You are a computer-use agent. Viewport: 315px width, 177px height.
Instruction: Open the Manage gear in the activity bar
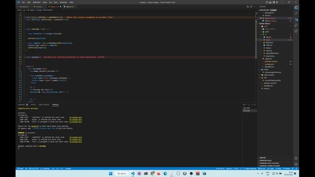pyautogui.click(x=296, y=164)
